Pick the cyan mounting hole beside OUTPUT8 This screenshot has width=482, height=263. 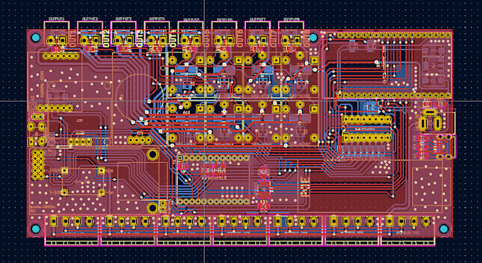click(x=313, y=38)
